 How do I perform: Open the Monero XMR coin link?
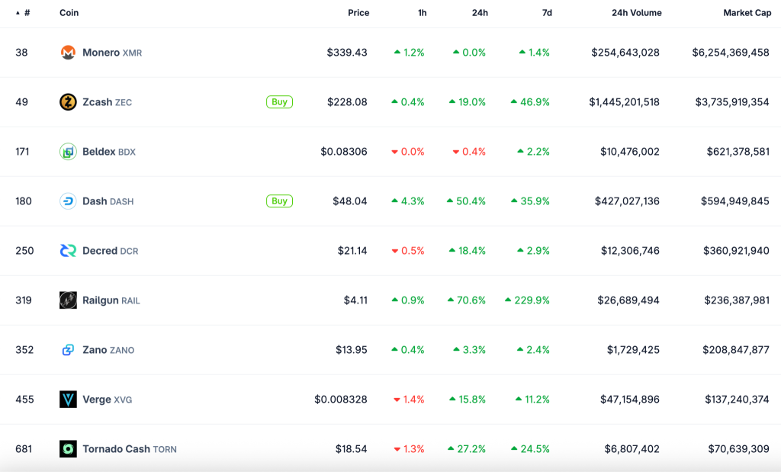point(111,53)
